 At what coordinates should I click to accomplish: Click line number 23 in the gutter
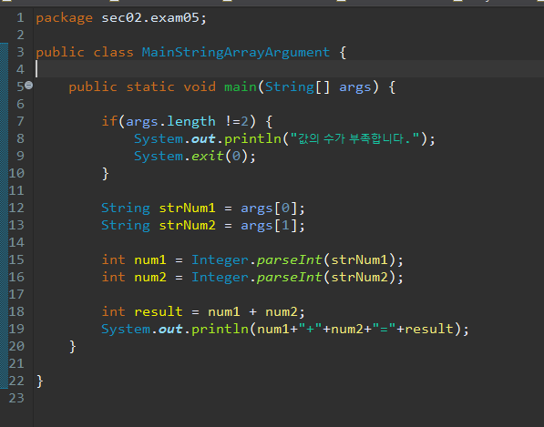16,399
